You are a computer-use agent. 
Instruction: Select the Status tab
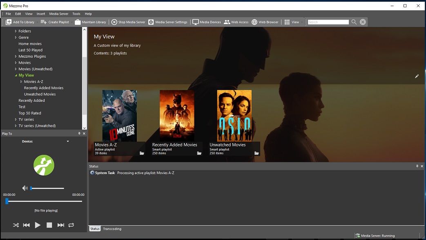pos(95,229)
